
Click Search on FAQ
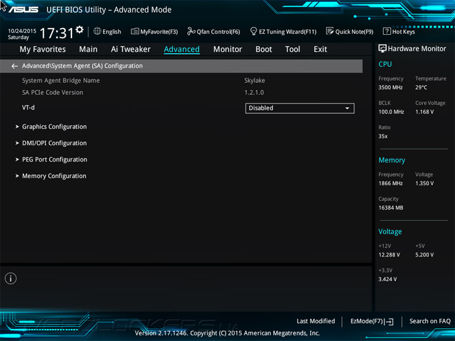[430, 321]
